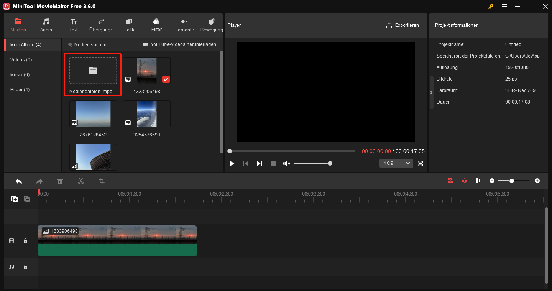Uncheck the selected 1333906498 media item
The width and height of the screenshot is (552, 291).
point(166,79)
